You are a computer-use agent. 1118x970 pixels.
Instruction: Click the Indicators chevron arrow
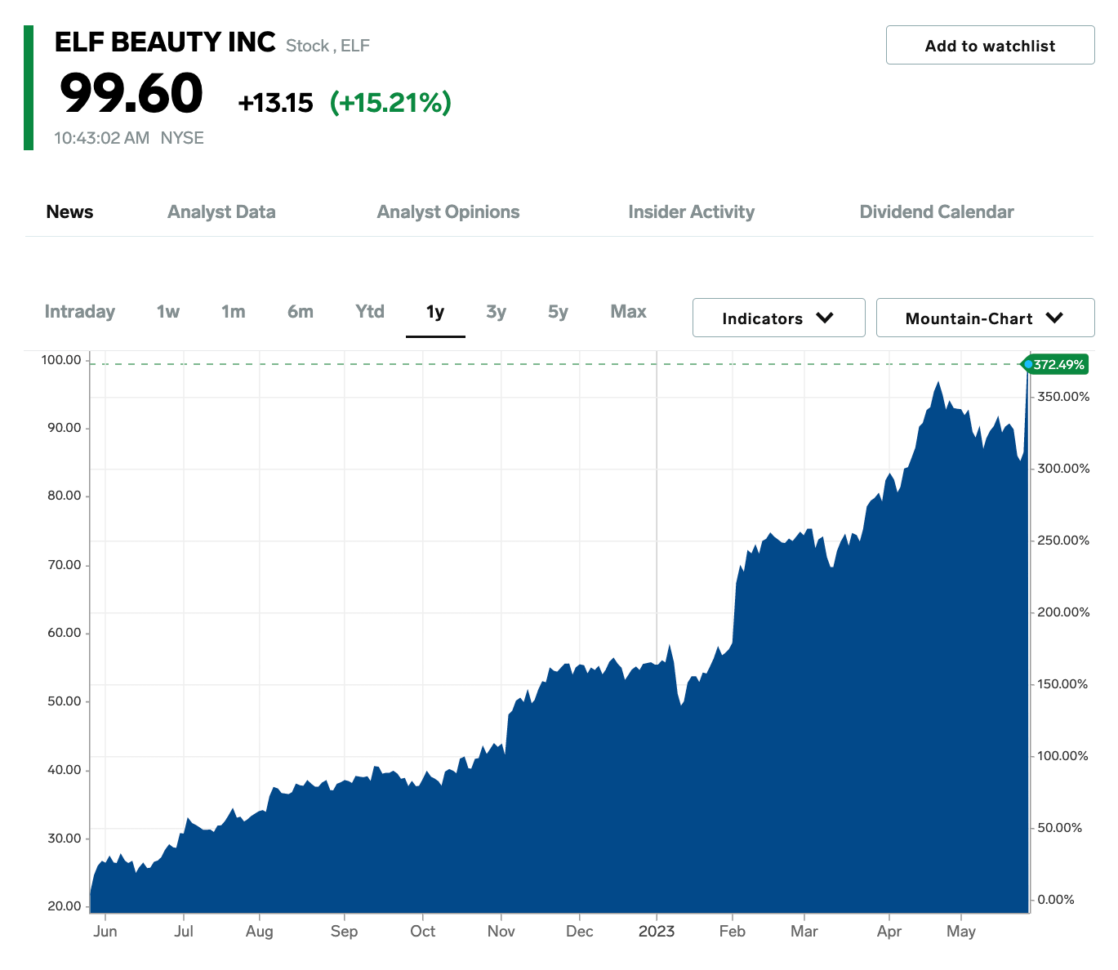pos(824,318)
